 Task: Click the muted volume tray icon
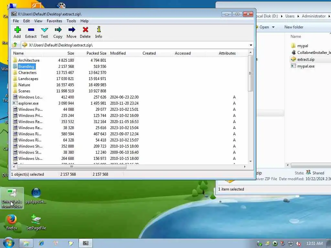(298, 243)
